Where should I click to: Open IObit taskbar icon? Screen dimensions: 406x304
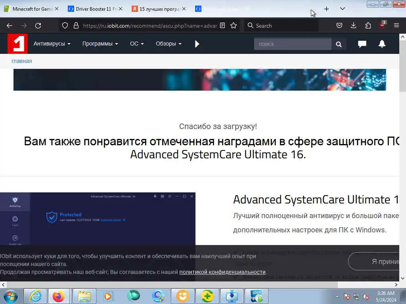click(x=257, y=296)
